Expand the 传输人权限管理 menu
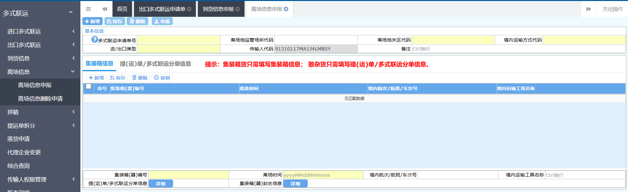 coord(40,179)
